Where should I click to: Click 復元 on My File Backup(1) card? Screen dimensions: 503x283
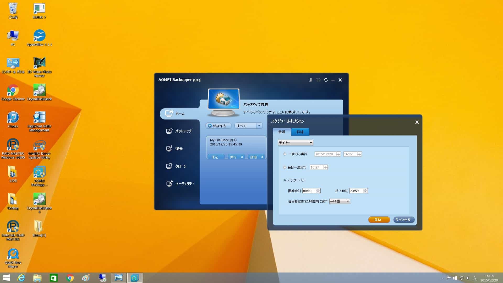tap(216, 157)
